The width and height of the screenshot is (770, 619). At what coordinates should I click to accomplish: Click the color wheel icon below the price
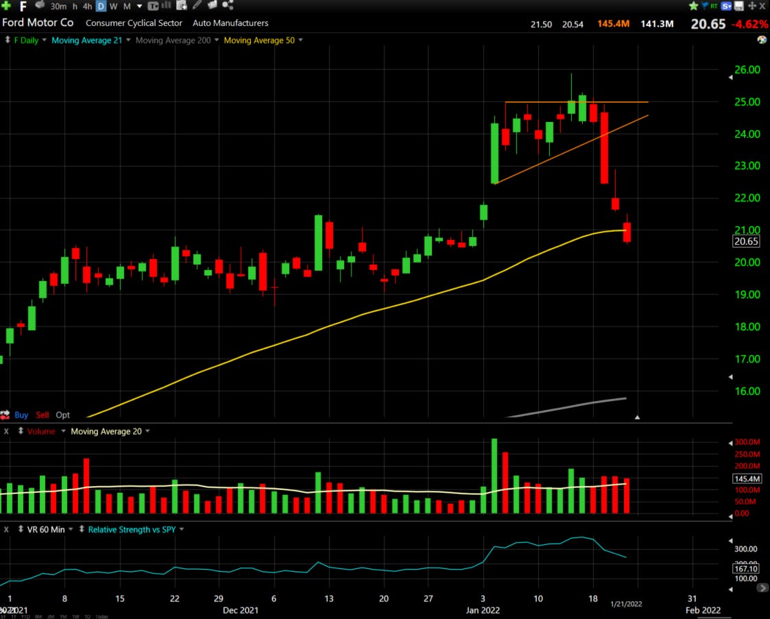pyautogui.click(x=762, y=40)
